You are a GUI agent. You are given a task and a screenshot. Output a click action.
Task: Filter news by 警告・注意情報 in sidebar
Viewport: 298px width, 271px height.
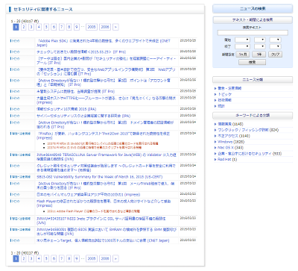(x=229, y=88)
